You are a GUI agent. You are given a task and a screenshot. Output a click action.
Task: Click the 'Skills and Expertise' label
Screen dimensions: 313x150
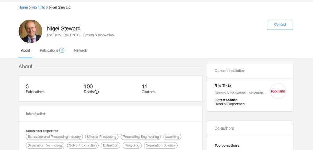[42, 131]
